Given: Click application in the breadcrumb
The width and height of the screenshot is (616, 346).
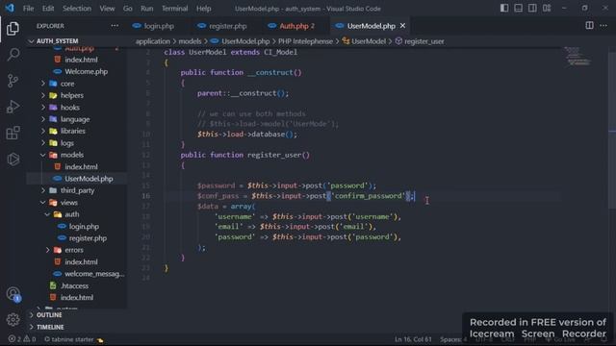Looking at the screenshot, I should tap(153, 41).
